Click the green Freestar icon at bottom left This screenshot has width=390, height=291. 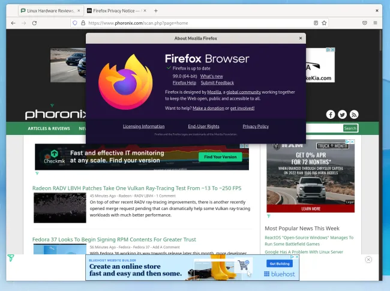pyautogui.click(x=10, y=258)
